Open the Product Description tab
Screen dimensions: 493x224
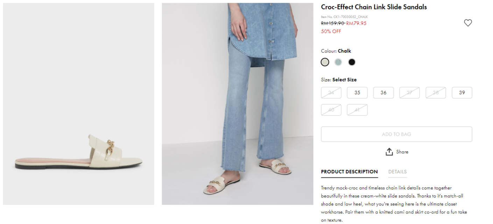[349, 172]
